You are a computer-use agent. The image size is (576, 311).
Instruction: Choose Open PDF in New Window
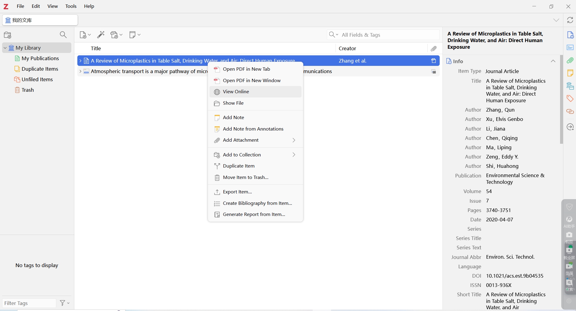point(255,81)
